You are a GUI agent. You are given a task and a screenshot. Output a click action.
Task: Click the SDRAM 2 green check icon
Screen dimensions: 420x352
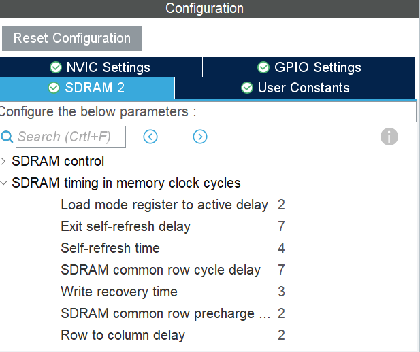coord(54,88)
